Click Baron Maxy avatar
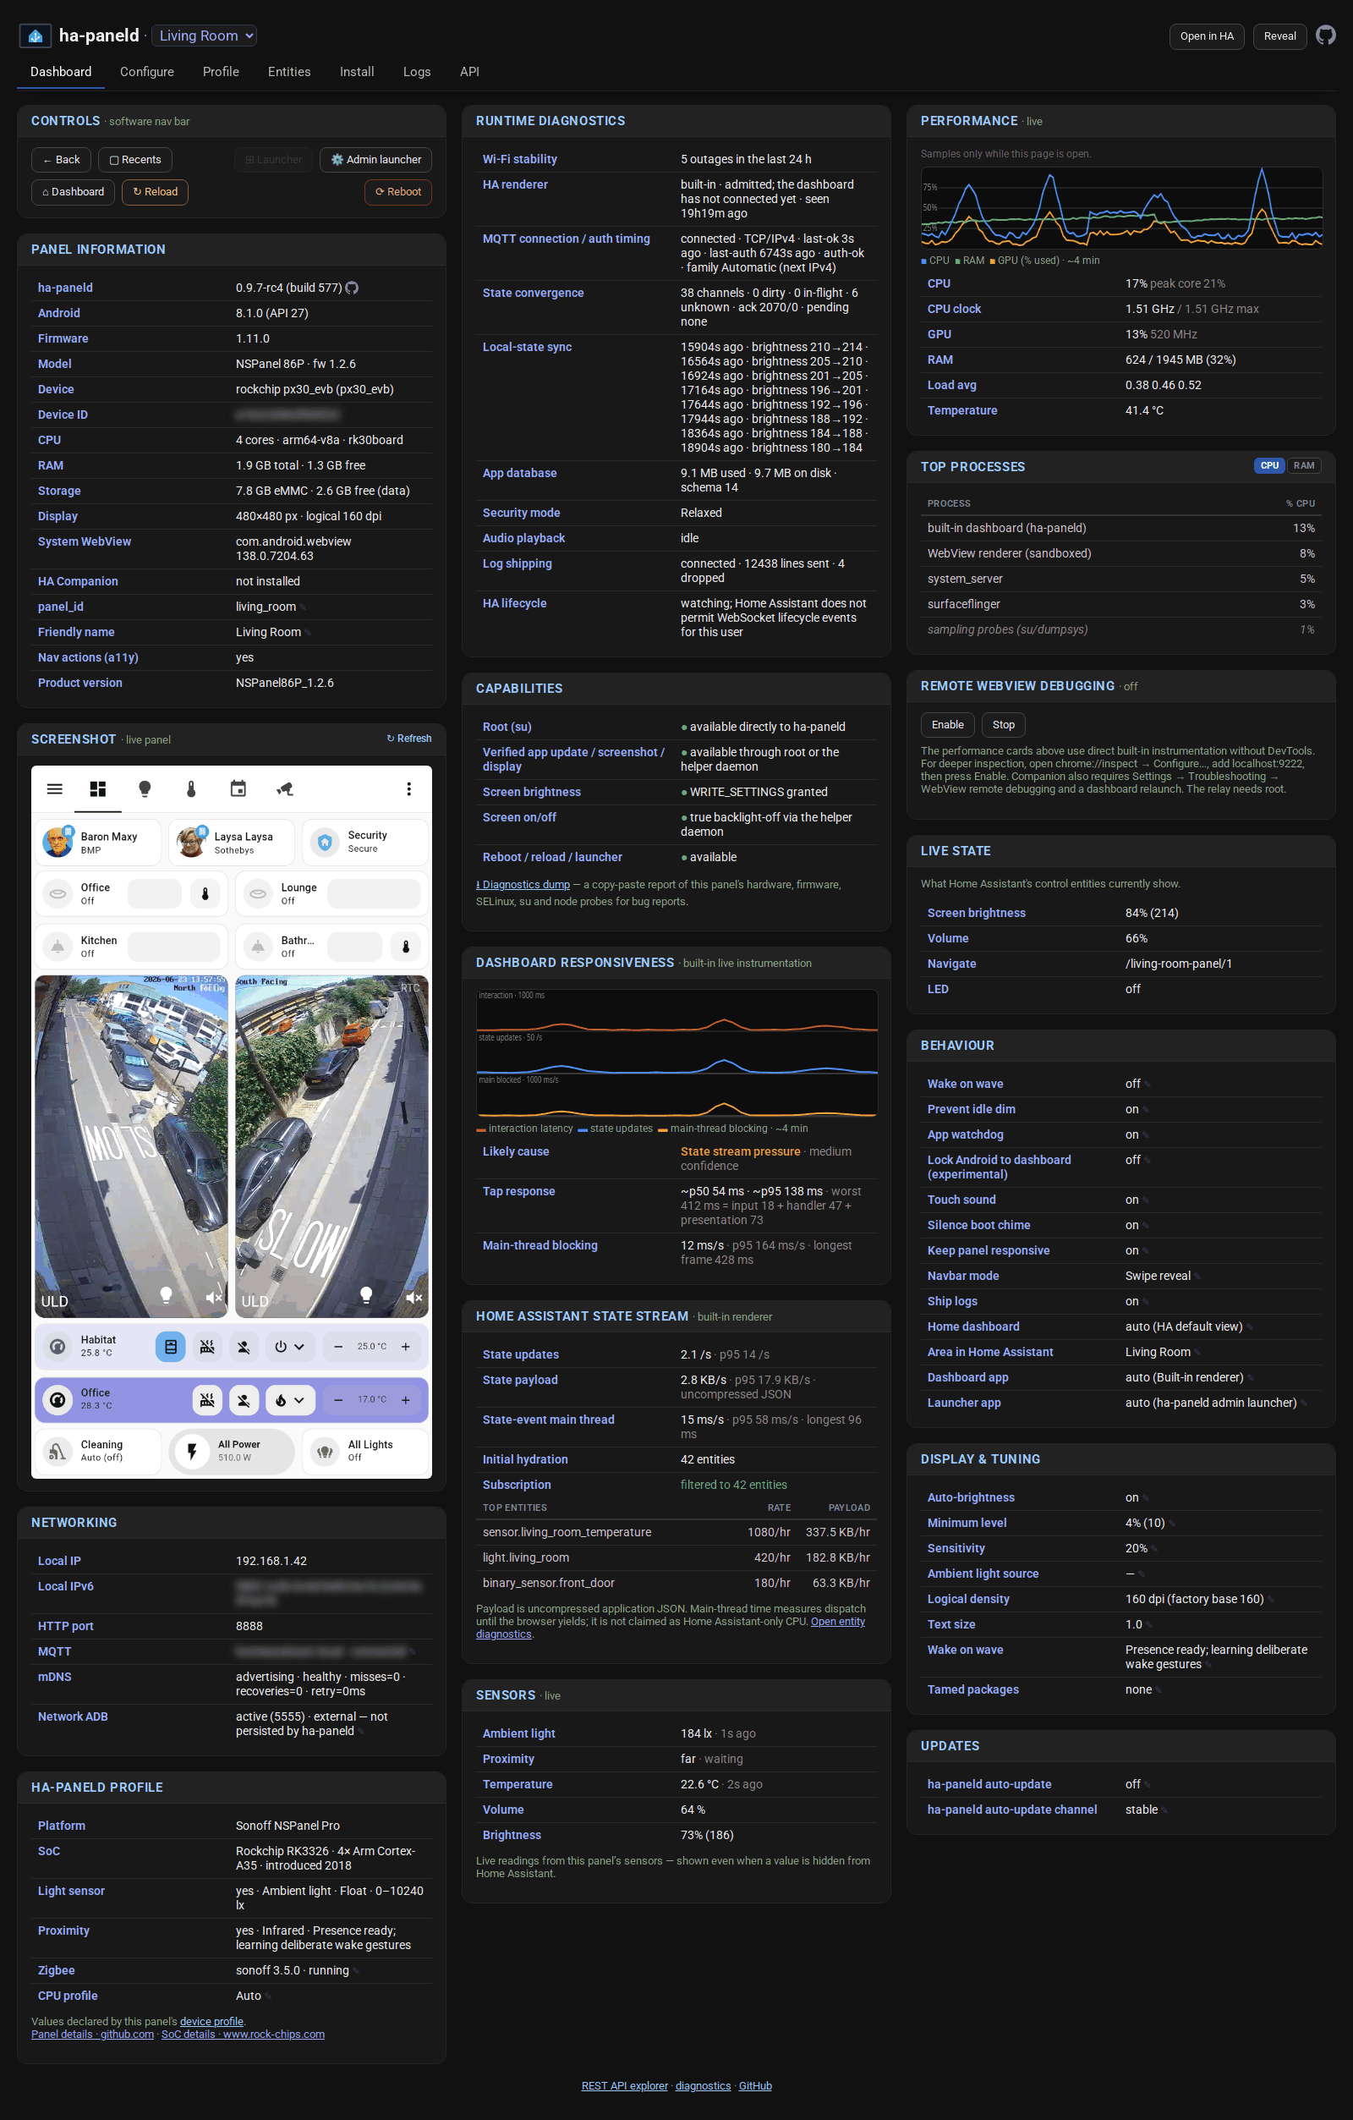The width and height of the screenshot is (1353, 2120). click(58, 842)
